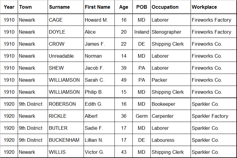The image size is (237, 158).
Task: Click the ROBERSON surname cell
Action: [62, 104]
